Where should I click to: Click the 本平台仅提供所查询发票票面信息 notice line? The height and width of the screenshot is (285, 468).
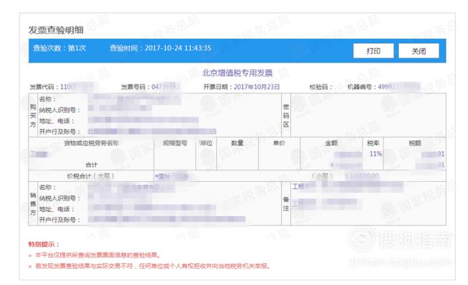98,255
